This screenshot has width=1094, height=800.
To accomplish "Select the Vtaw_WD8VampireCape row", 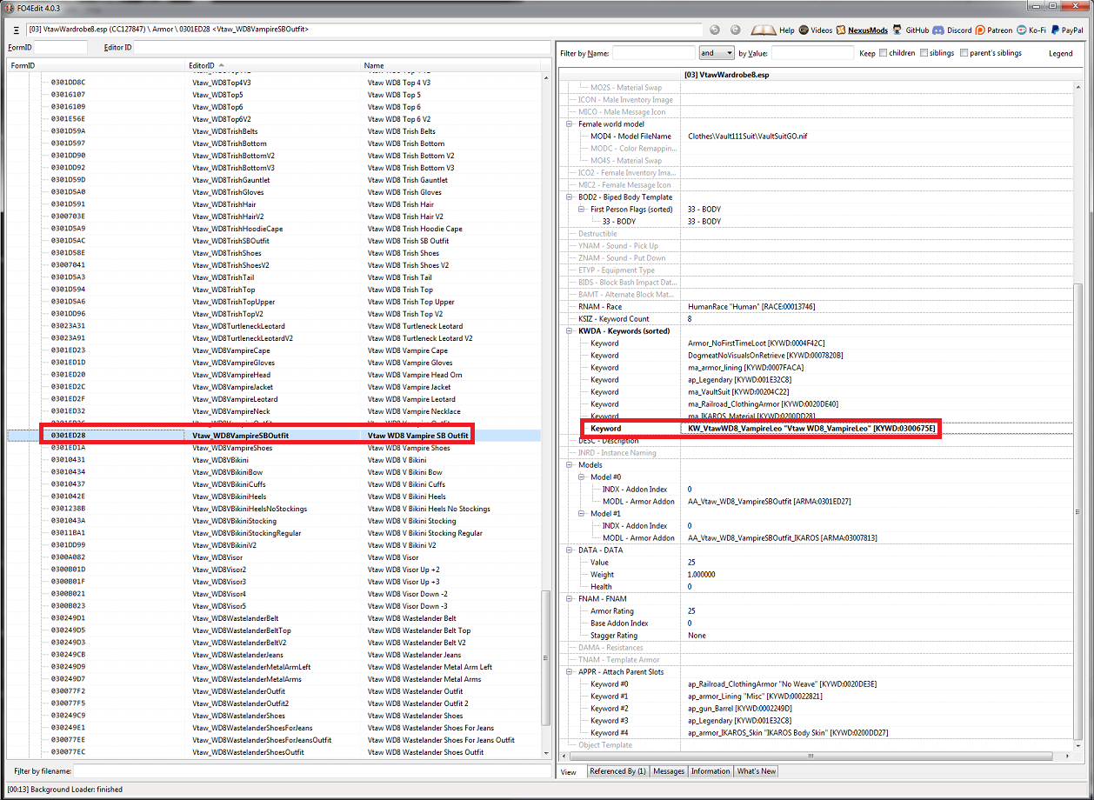I will tap(273, 350).
